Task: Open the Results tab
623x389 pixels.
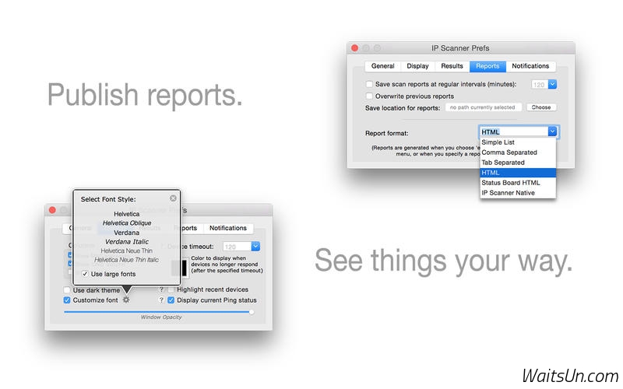Action: point(452,66)
